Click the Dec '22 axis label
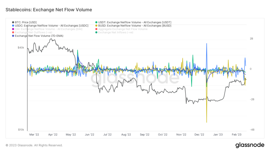The width and height of the screenshot is (270, 152). point(199,134)
